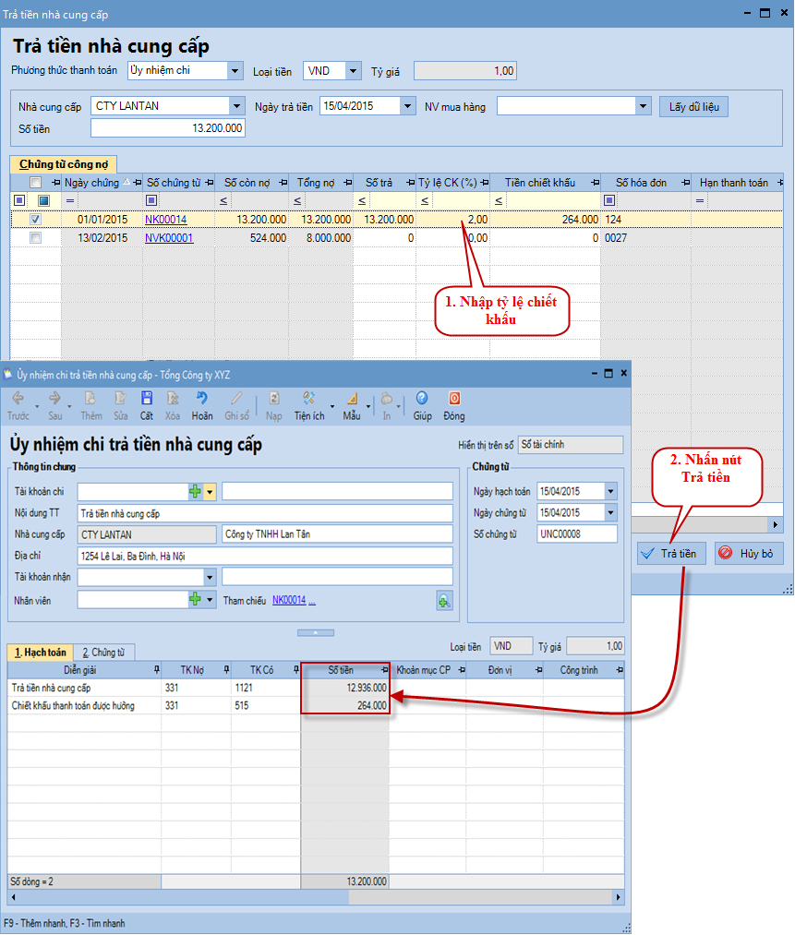Toggle the select-all checkbox in grid header
This screenshot has width=795, height=935.
tap(36, 183)
